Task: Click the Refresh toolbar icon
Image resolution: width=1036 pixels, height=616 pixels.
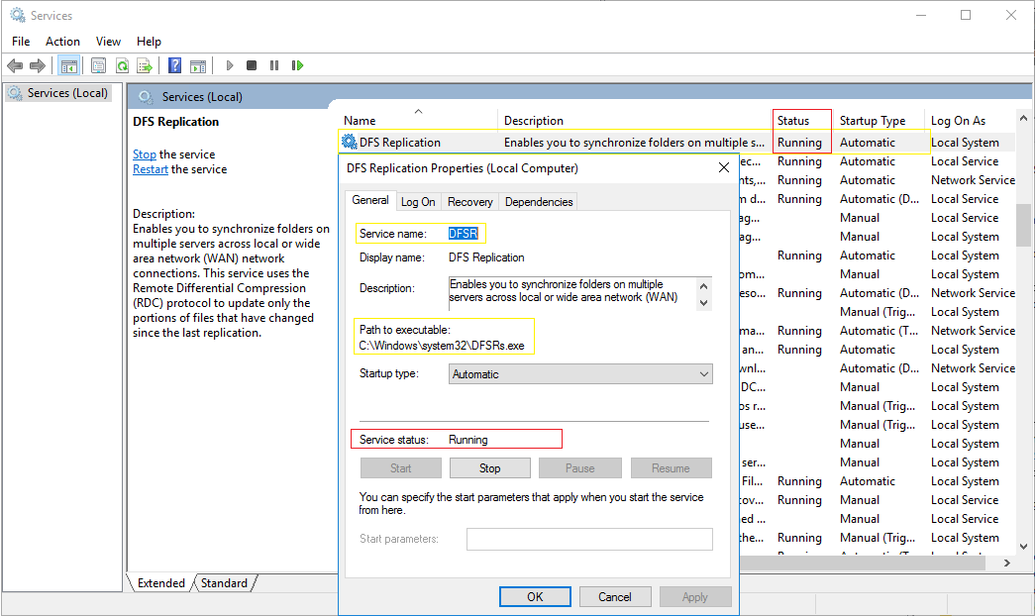Action: point(122,65)
